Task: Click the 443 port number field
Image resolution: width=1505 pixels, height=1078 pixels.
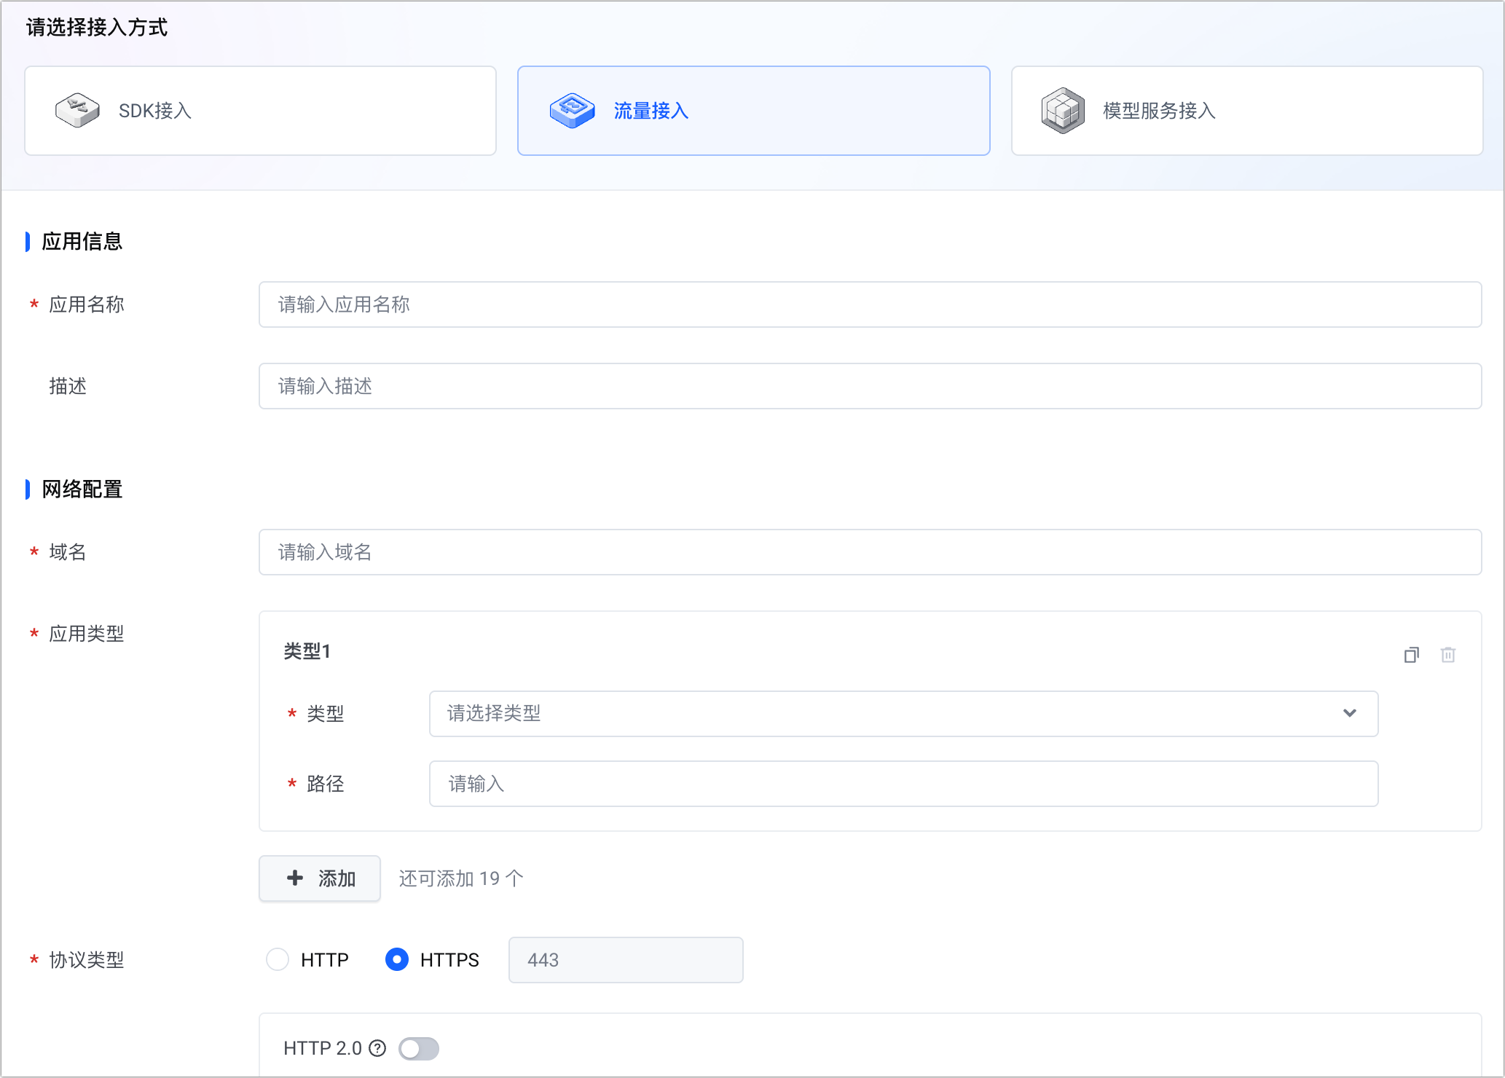Action: click(625, 960)
